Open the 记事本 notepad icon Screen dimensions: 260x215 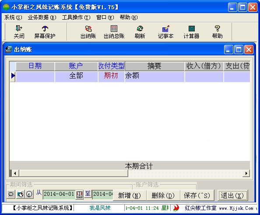coord(165,28)
